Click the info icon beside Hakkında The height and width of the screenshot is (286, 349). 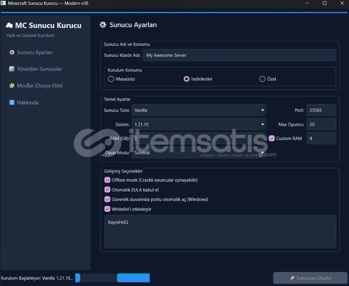coord(12,103)
